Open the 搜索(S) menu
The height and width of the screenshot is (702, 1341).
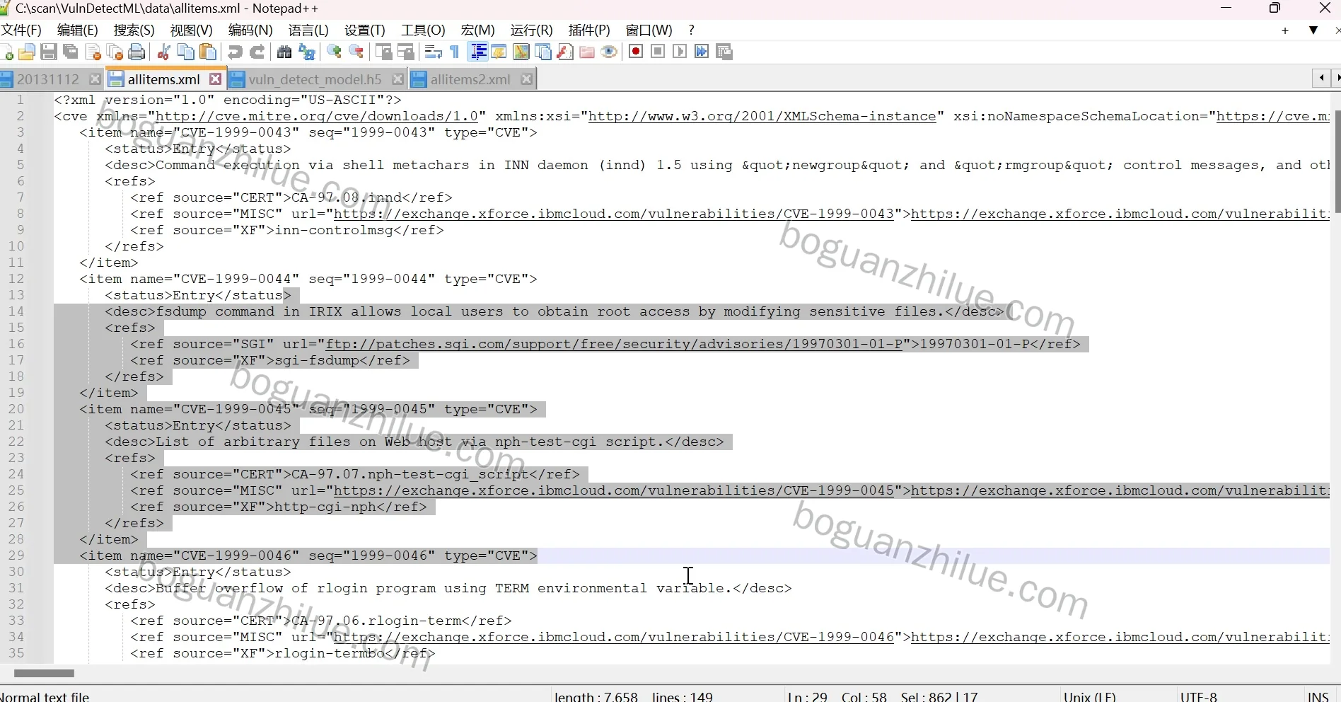[134, 30]
